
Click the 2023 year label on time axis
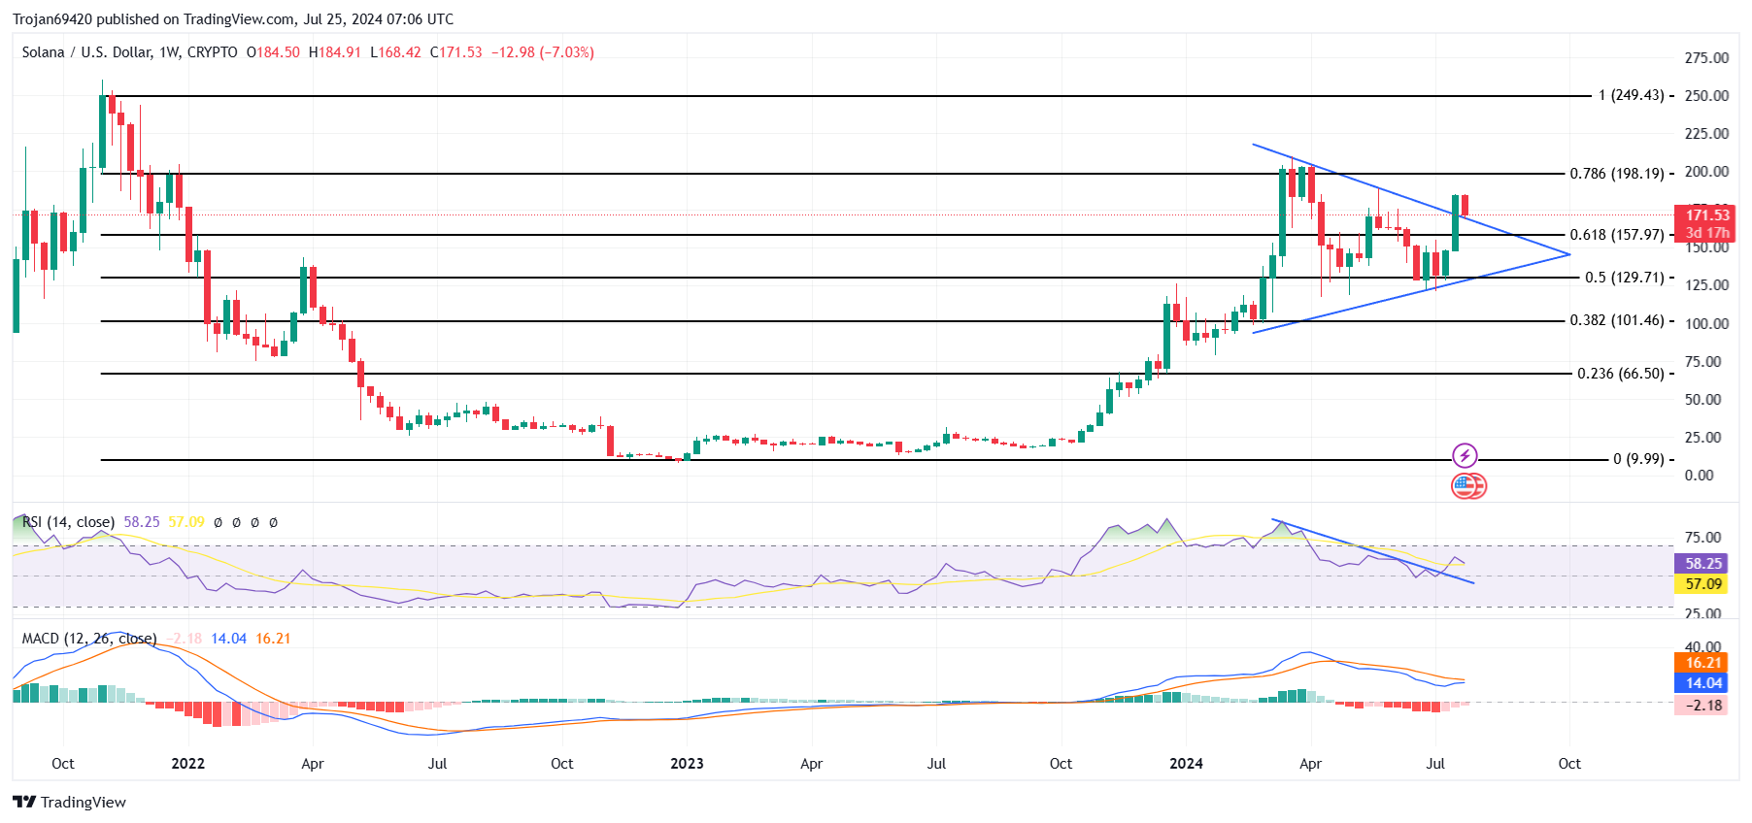687,764
